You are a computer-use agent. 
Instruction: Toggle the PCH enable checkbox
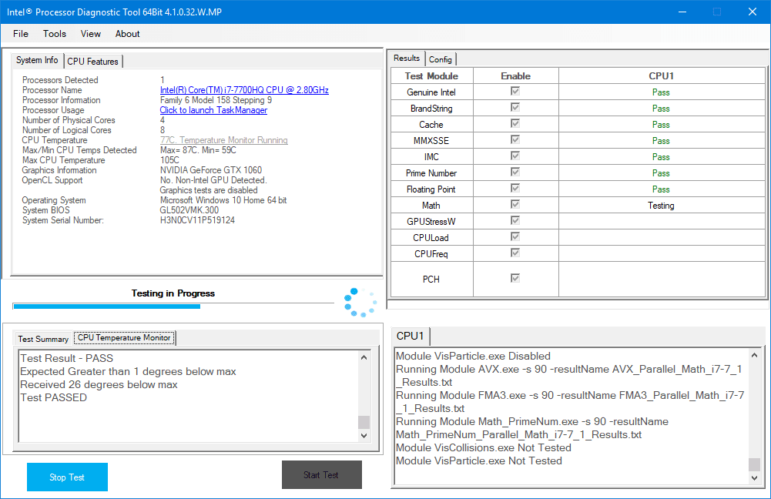click(x=515, y=278)
